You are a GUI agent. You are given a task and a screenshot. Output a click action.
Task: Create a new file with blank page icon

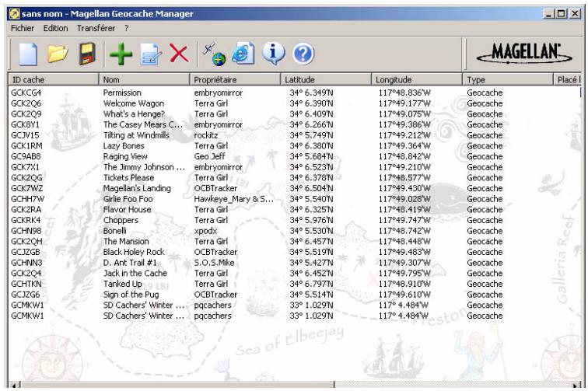point(28,54)
